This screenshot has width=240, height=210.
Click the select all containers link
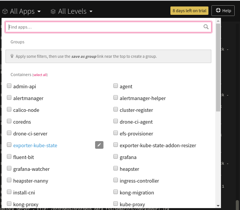click(40, 75)
